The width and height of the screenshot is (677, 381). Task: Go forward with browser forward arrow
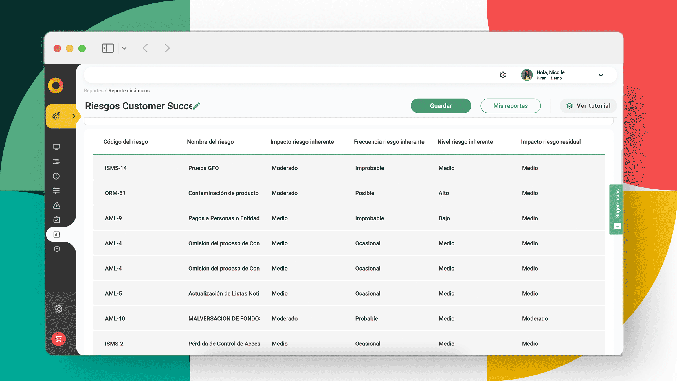coord(167,48)
